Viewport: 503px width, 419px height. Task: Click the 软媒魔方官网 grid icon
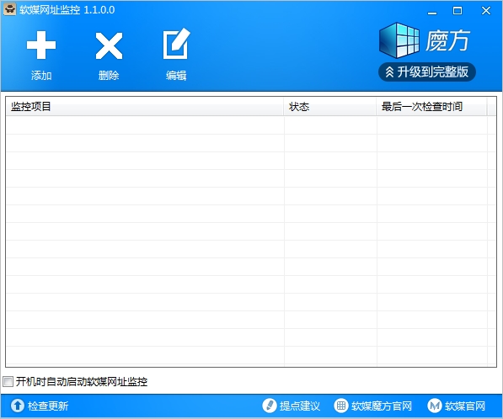pos(341,406)
